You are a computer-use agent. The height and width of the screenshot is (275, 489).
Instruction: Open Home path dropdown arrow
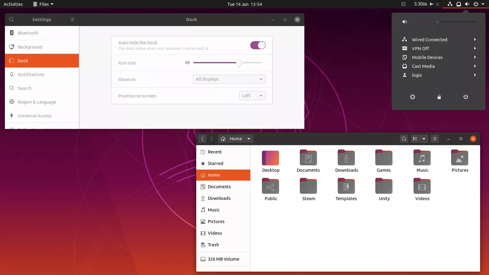click(249, 139)
